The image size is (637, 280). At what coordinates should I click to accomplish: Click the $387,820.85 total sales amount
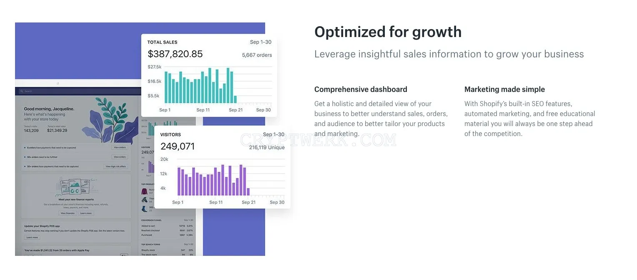pyautogui.click(x=175, y=54)
